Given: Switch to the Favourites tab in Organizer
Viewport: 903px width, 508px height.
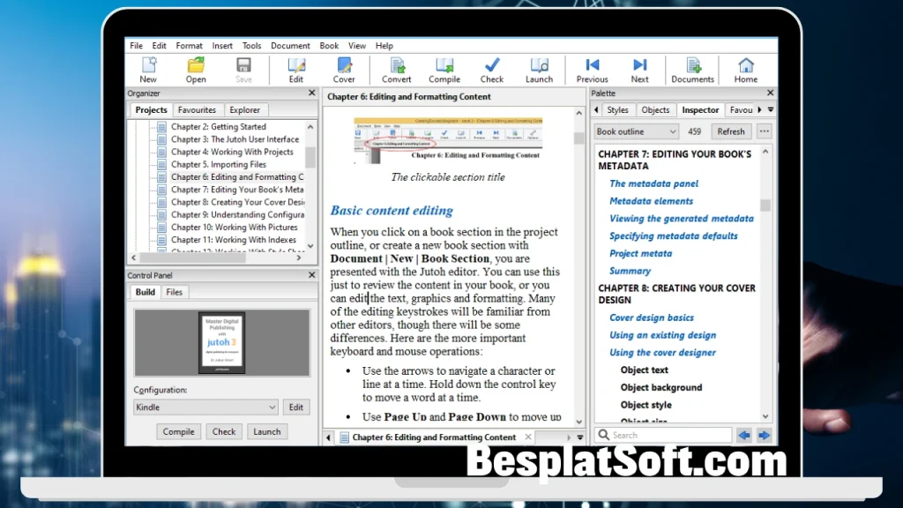Looking at the screenshot, I should pyautogui.click(x=197, y=110).
